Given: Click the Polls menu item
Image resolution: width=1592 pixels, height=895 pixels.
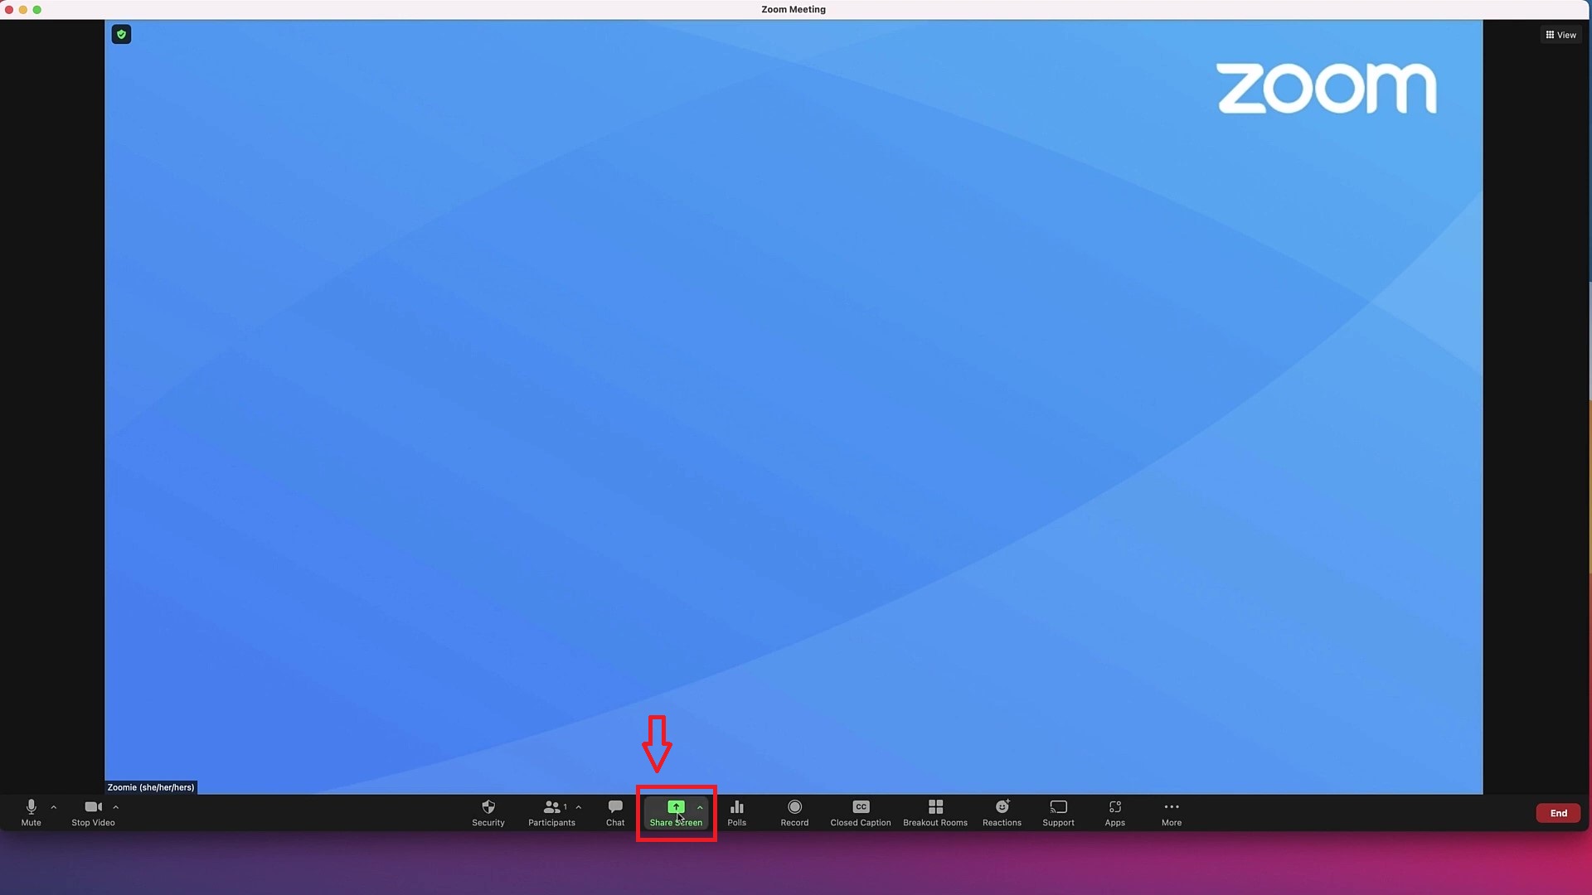Looking at the screenshot, I should [737, 812].
